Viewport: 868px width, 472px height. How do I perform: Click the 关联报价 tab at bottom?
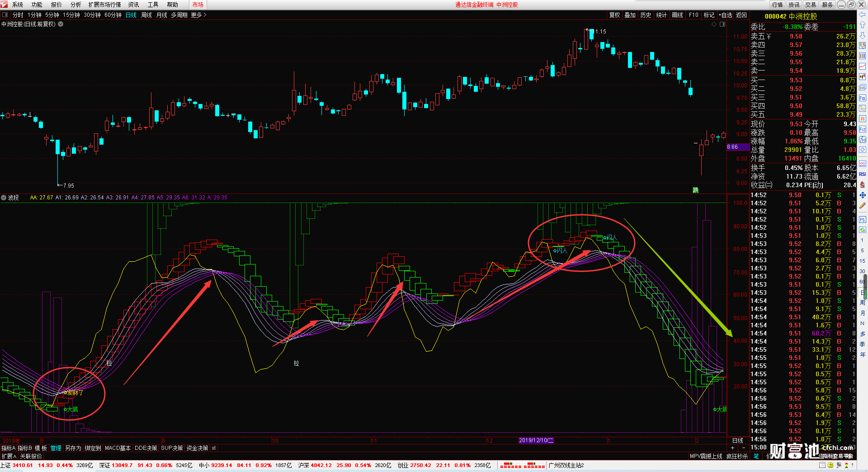pos(31,456)
